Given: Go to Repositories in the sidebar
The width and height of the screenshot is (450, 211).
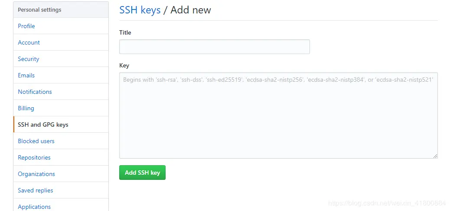Looking at the screenshot, I should (61, 157).
